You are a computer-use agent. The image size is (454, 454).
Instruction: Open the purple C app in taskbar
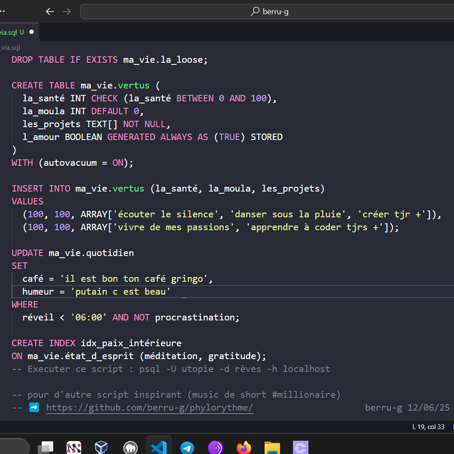pos(301,448)
